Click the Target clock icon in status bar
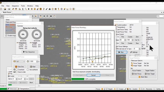The image size is (164, 92). tap(117, 89)
